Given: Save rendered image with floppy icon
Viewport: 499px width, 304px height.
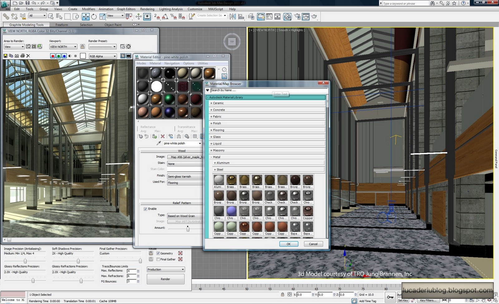Looking at the screenshot, I should [x=5, y=56].
